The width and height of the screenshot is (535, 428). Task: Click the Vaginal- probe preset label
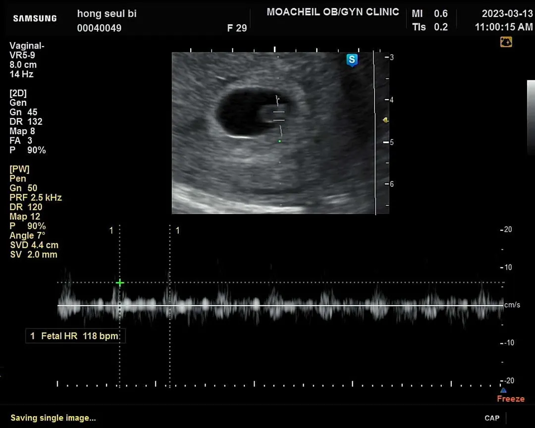tap(27, 46)
